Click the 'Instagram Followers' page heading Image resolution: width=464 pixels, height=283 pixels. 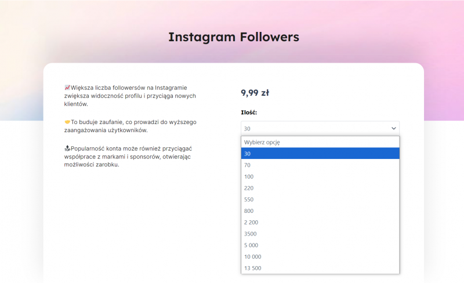[233, 37]
